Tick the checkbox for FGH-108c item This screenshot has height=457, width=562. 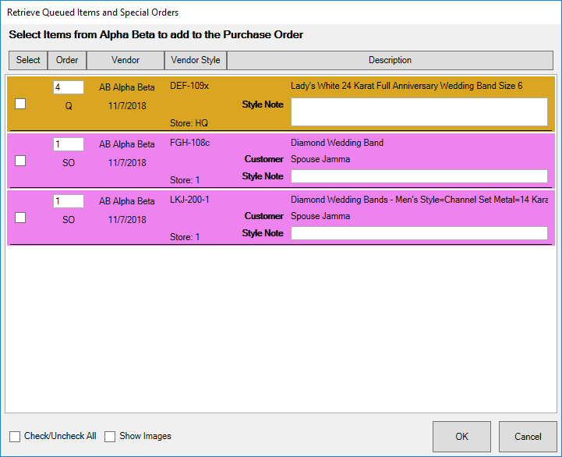pos(20,161)
